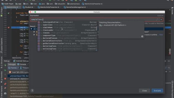
Task: Open Layout Captures sidebar tab
Action: pyautogui.click(x=1, y=45)
